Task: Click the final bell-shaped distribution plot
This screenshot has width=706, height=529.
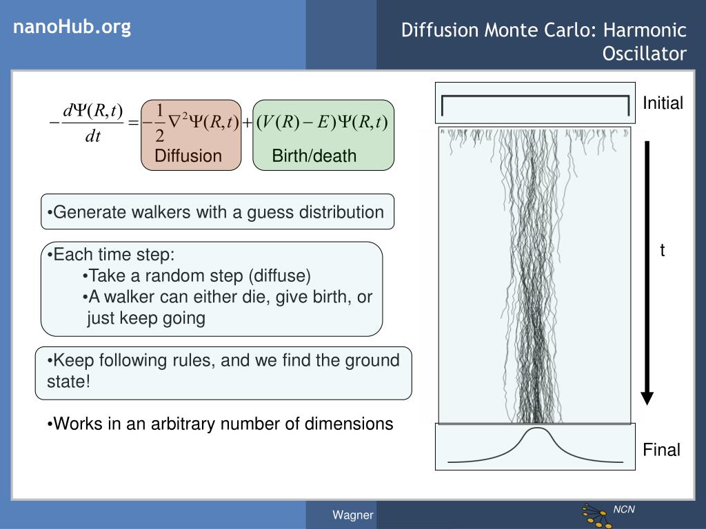Action: [535, 446]
